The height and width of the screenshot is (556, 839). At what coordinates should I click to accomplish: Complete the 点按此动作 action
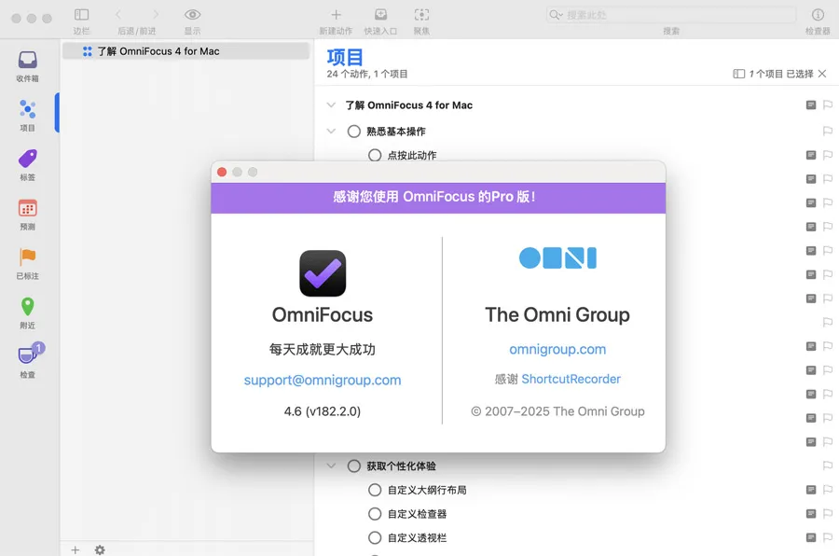point(375,156)
